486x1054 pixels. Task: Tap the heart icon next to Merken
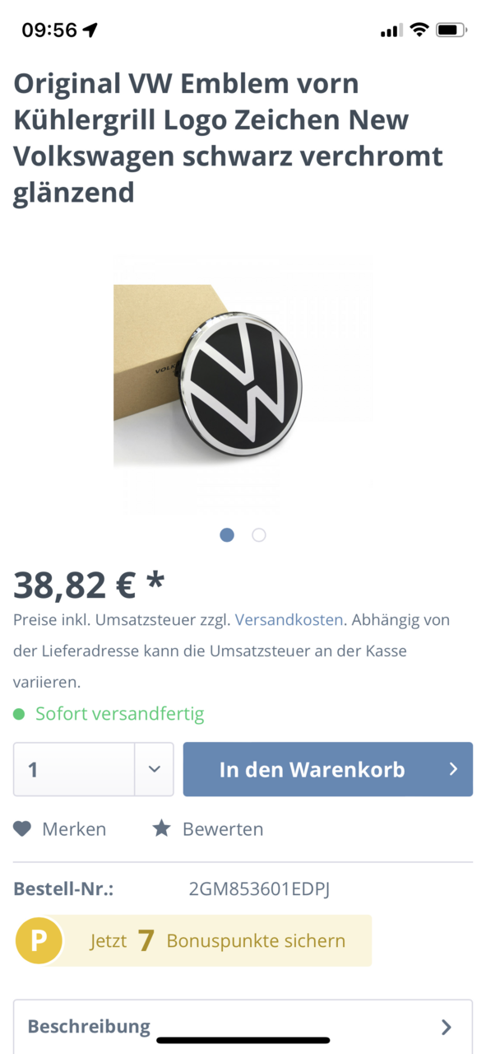(22, 828)
